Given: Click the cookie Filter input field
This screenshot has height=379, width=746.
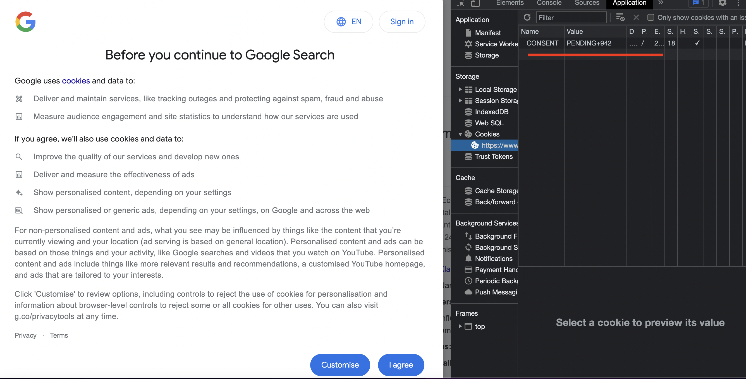Looking at the screenshot, I should 570,18.
